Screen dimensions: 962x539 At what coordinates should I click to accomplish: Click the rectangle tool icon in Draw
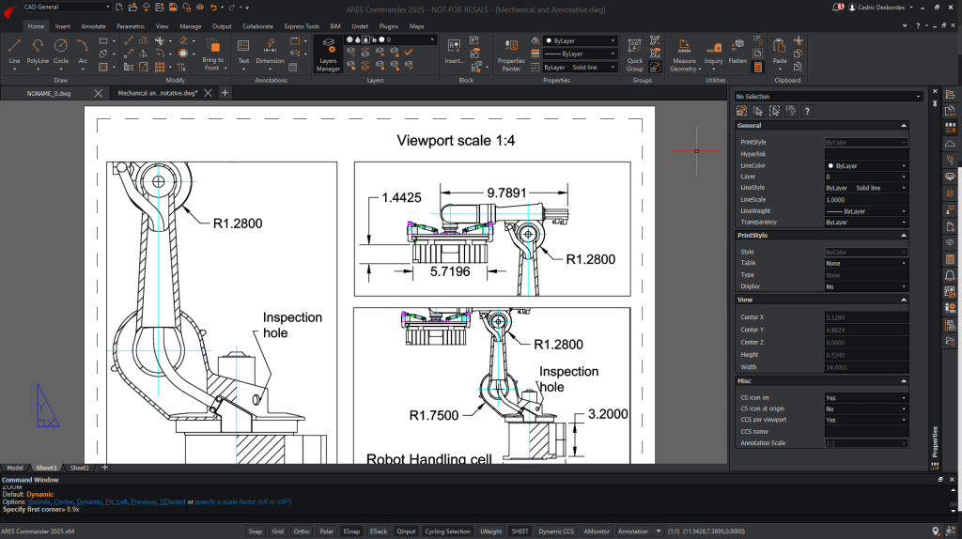[103, 41]
